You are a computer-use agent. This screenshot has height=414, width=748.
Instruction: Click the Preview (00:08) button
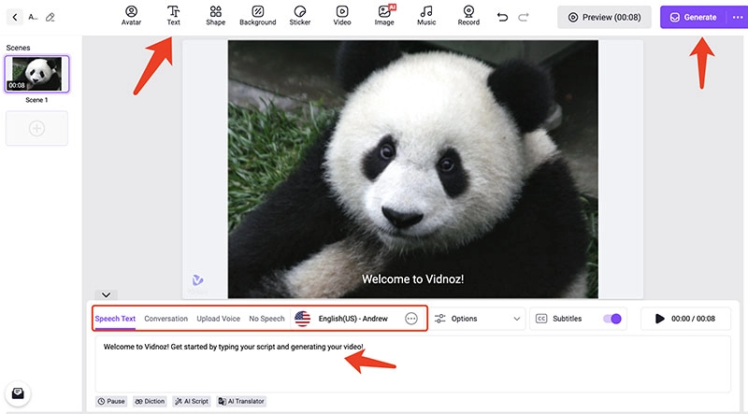coord(603,17)
